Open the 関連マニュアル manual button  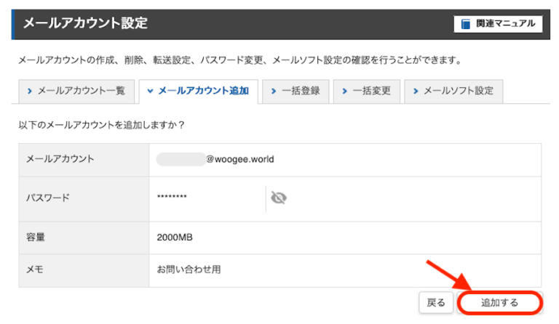tap(498, 24)
